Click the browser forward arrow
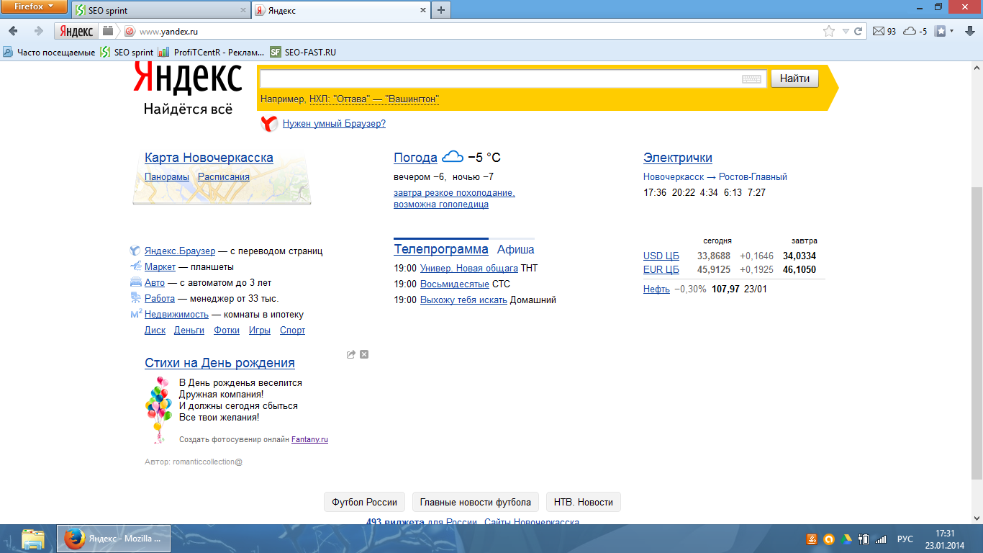Viewport: 983px width, 553px height. point(38,31)
